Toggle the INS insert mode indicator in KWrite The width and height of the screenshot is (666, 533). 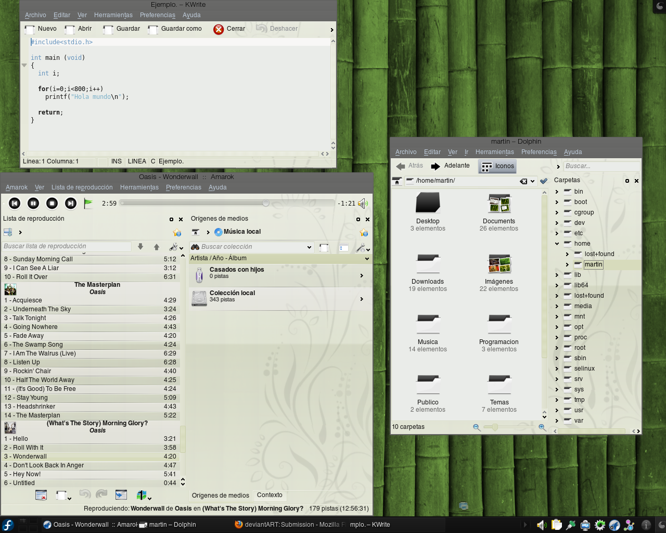117,162
